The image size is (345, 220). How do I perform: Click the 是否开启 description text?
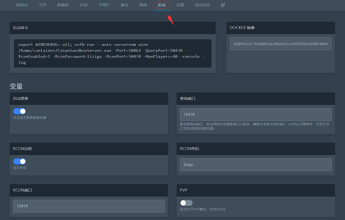click(20, 168)
